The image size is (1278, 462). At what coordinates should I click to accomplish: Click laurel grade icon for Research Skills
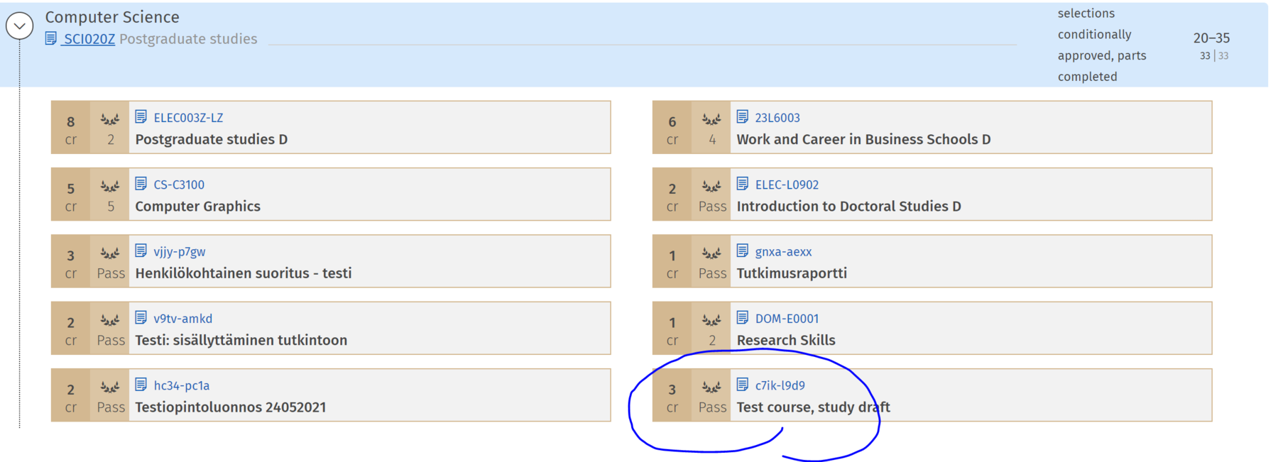point(711,321)
